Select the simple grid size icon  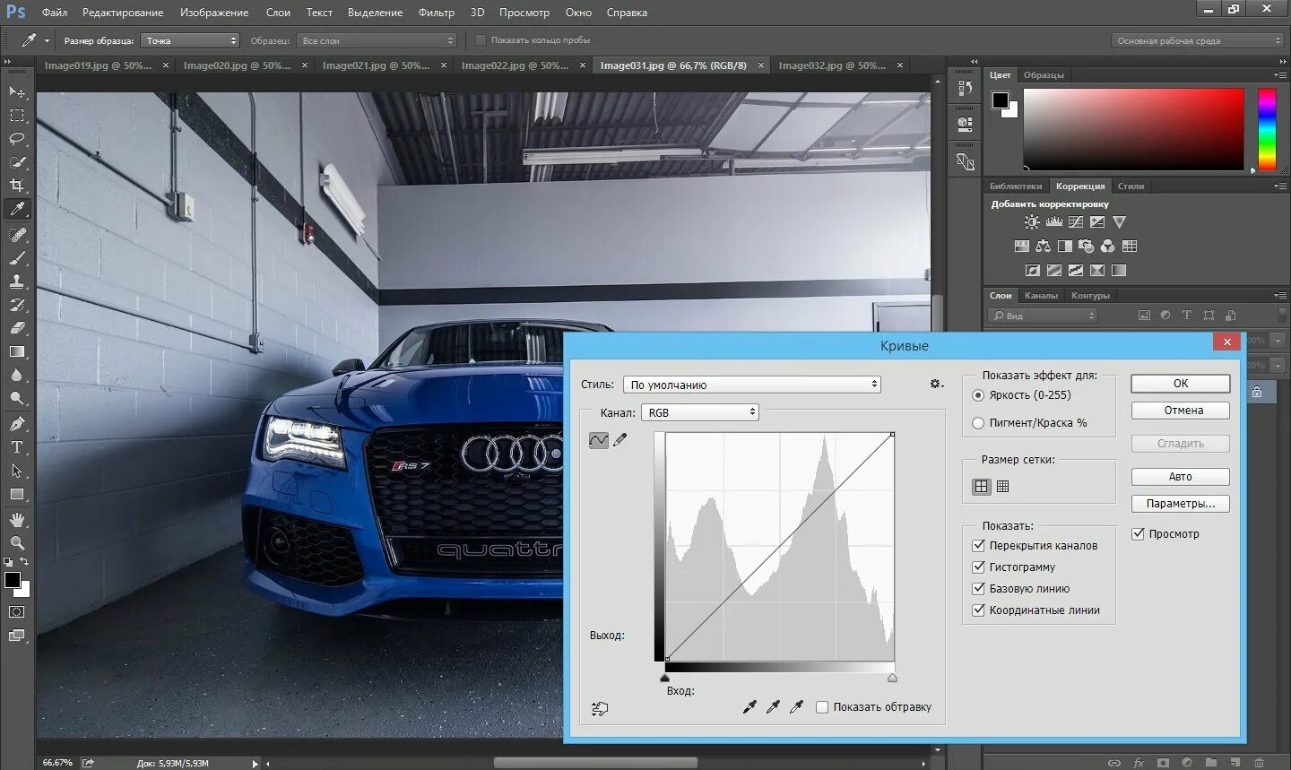(982, 487)
